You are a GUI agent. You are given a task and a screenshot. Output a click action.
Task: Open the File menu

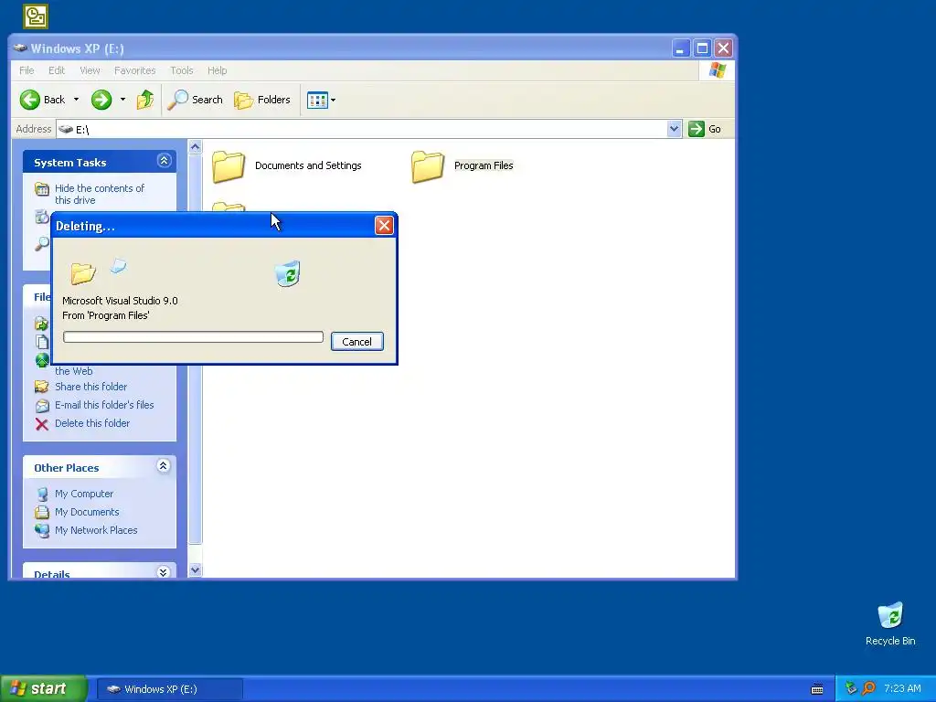point(27,70)
